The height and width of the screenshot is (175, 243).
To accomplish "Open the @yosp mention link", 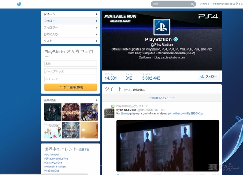I will 125,114.
